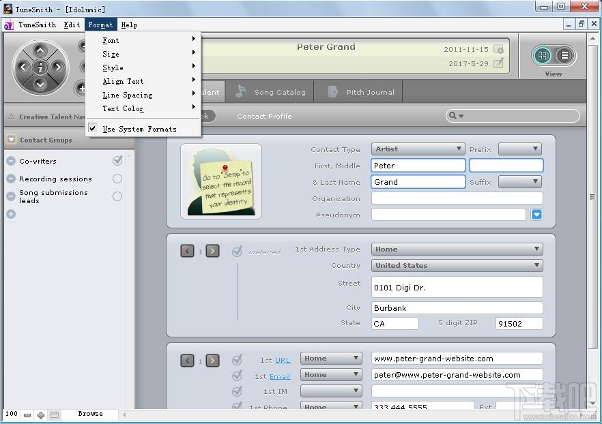Screen dimensions: 602x424
Task: Click the record created date icon
Action: click(x=498, y=49)
